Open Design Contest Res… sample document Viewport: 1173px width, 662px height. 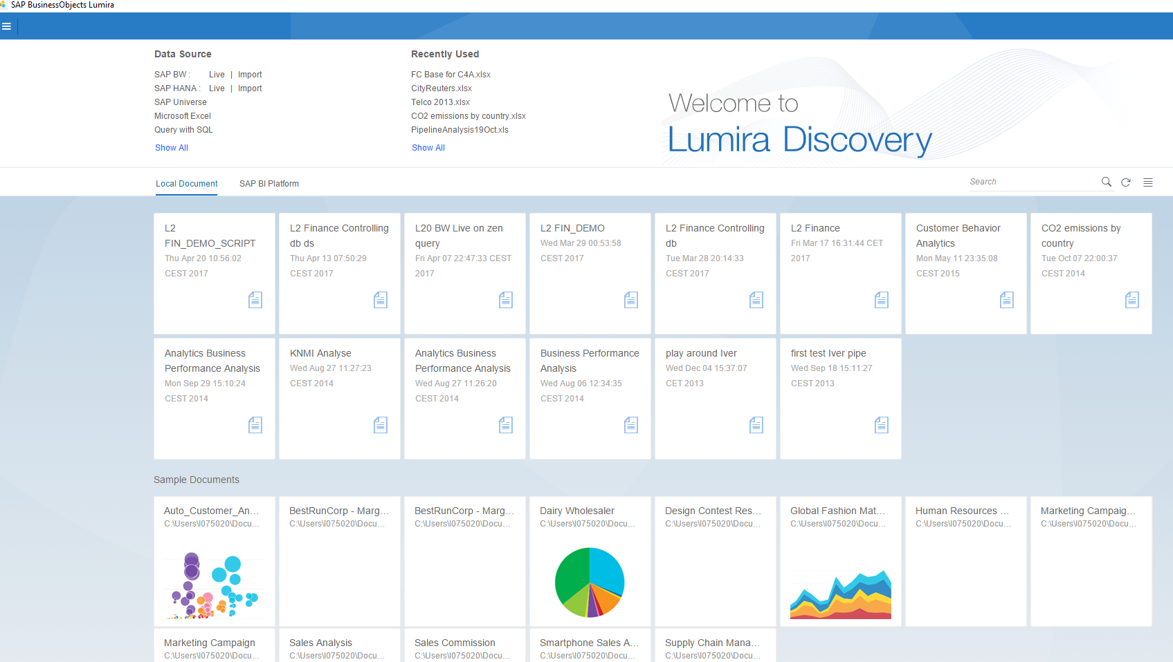coord(716,561)
